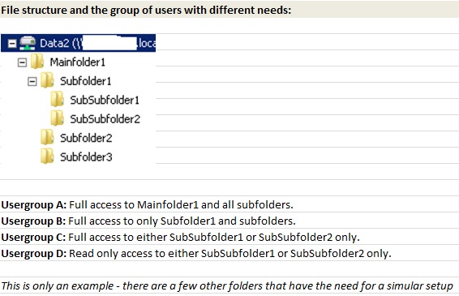Click the SubSubfolder1 folder icon
The height and width of the screenshot is (296, 459).
(57, 99)
